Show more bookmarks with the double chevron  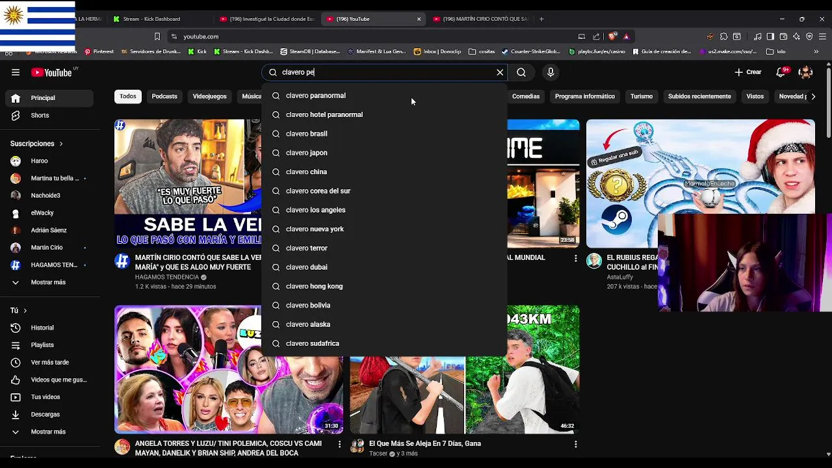pyautogui.click(x=816, y=51)
